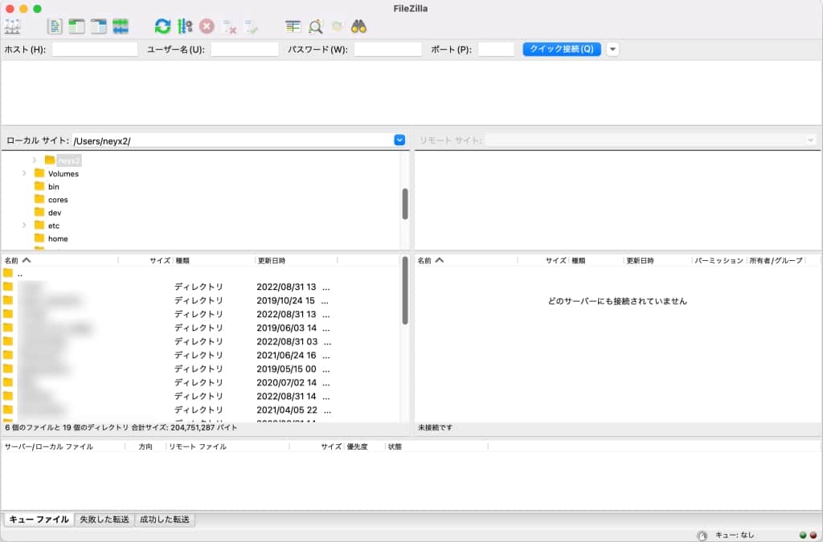Toggle the message log display
The height and width of the screenshot is (542, 823).
point(55,26)
